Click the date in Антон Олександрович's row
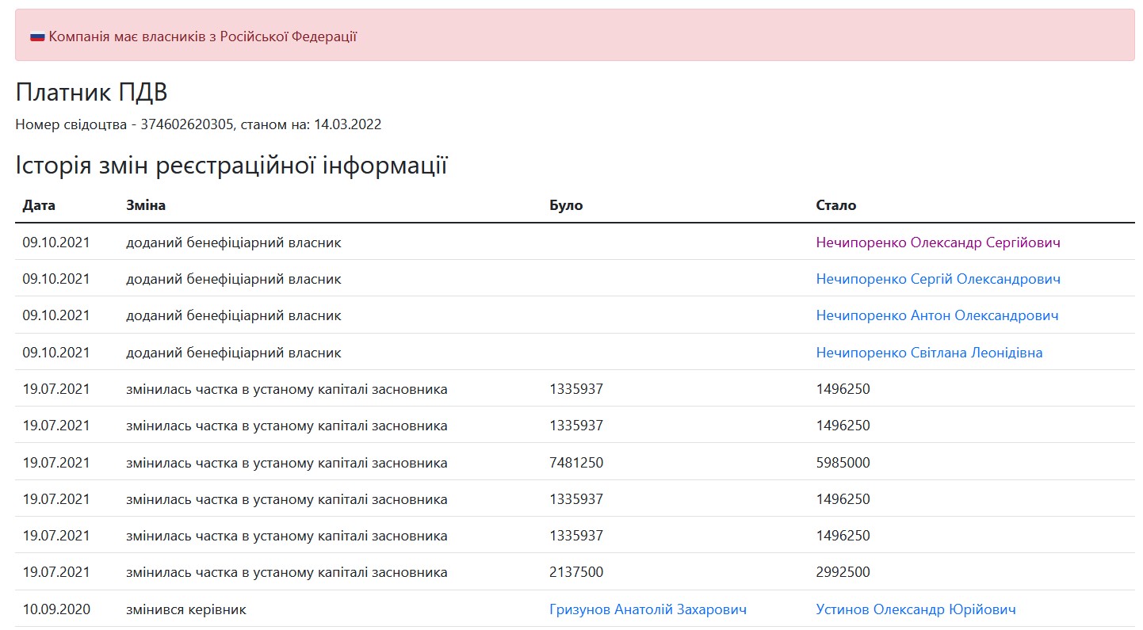The image size is (1143, 630). pos(56,315)
